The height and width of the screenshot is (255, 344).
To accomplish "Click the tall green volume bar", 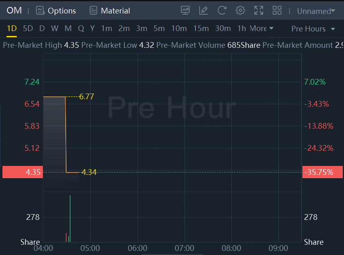I will click(x=70, y=219).
